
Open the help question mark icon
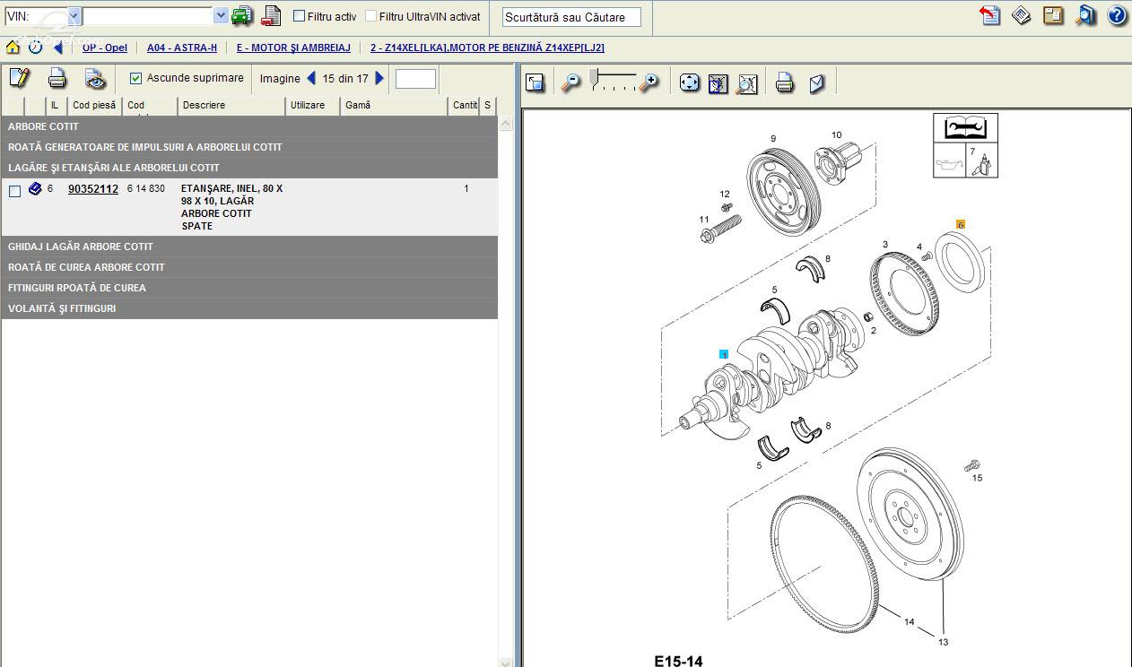(1117, 15)
